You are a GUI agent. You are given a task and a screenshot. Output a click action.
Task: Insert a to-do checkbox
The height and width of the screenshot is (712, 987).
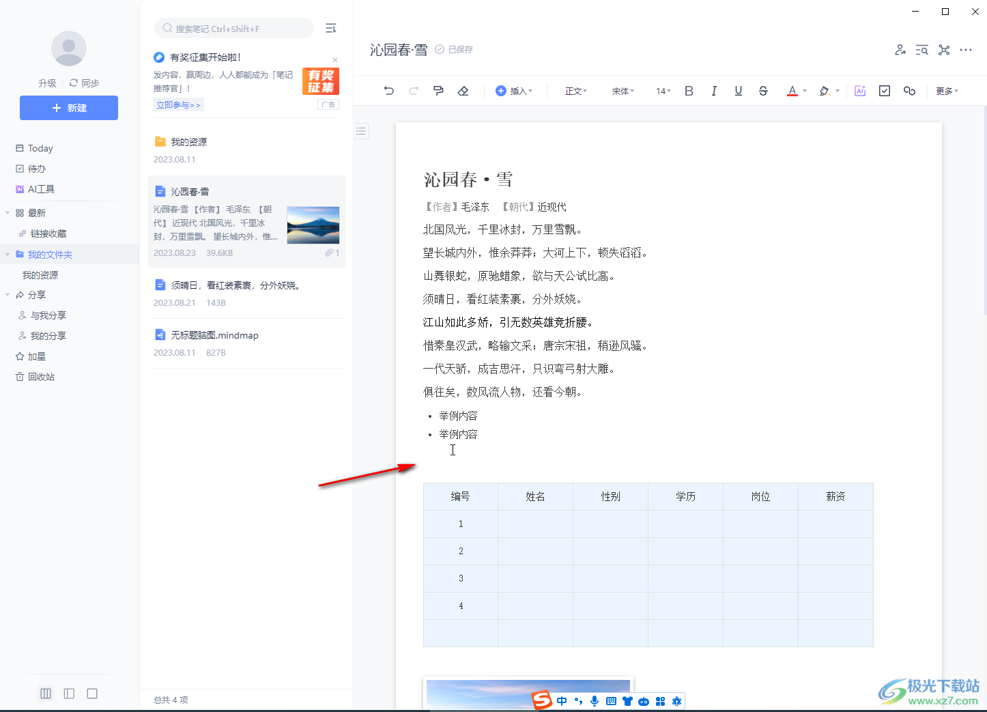point(885,91)
